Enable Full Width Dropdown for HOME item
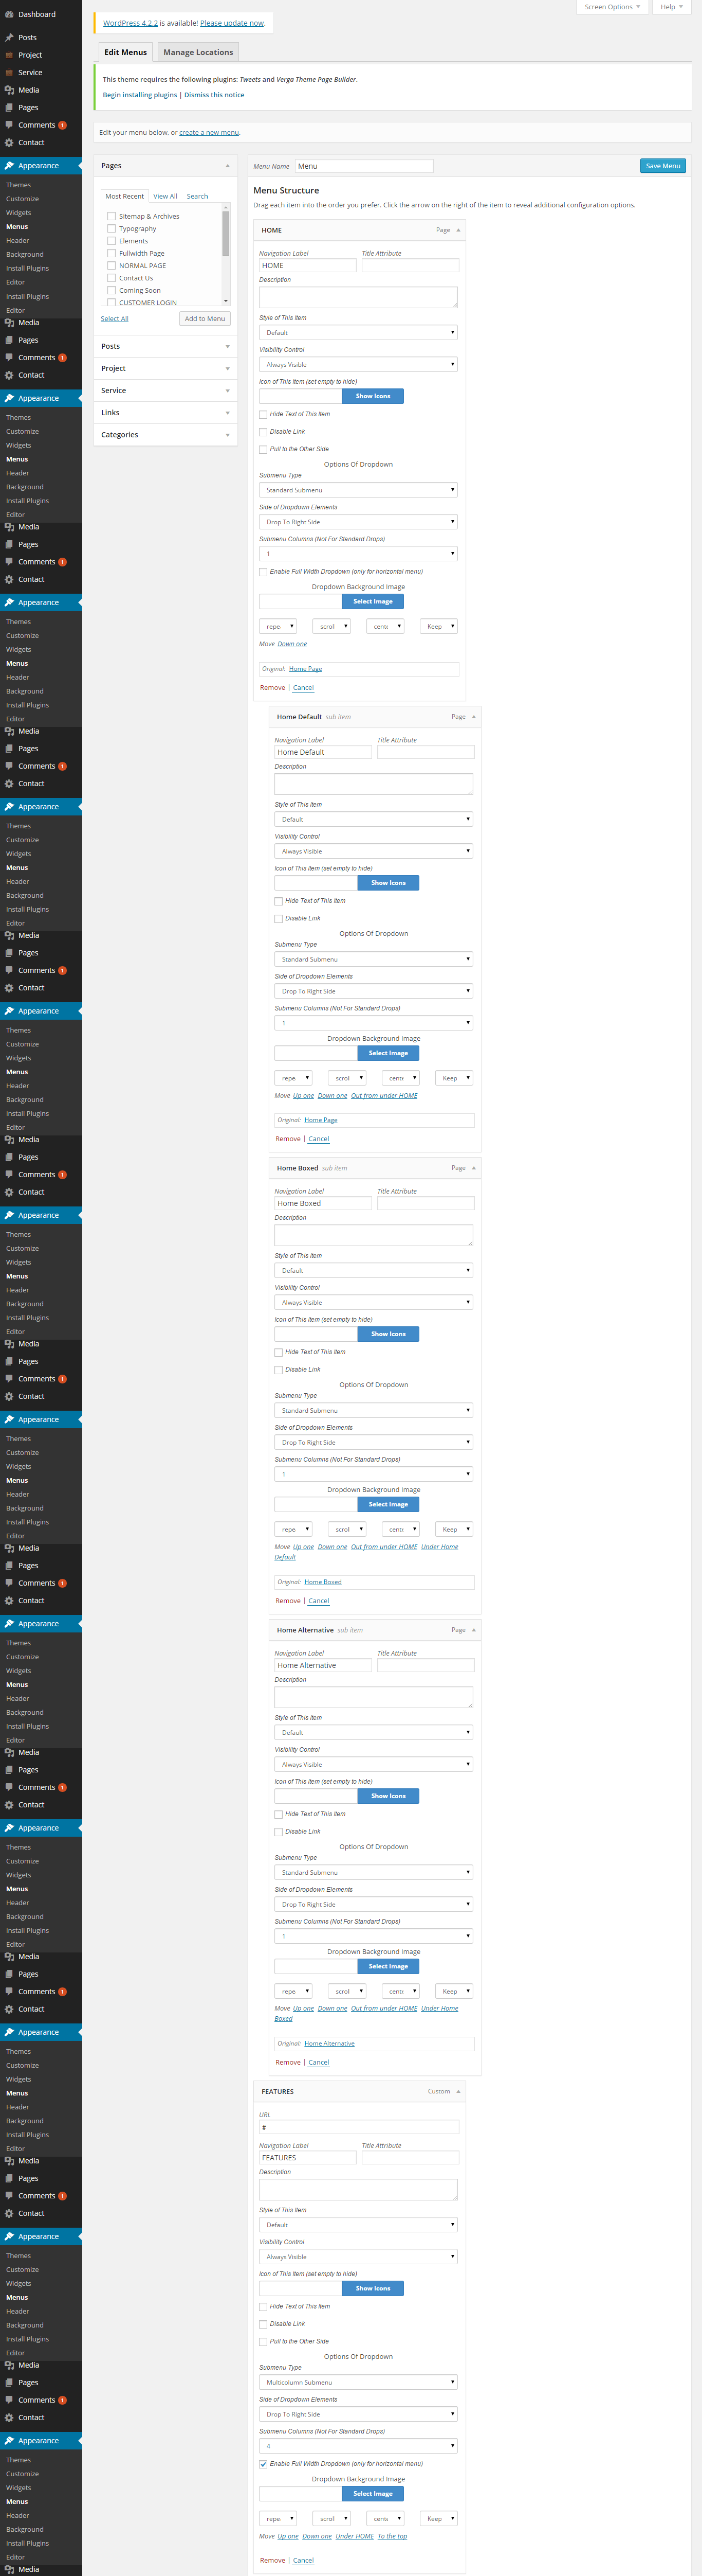Viewport: 702px width, 2576px height. (x=264, y=572)
